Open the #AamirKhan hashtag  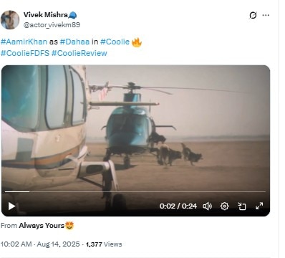(24, 42)
